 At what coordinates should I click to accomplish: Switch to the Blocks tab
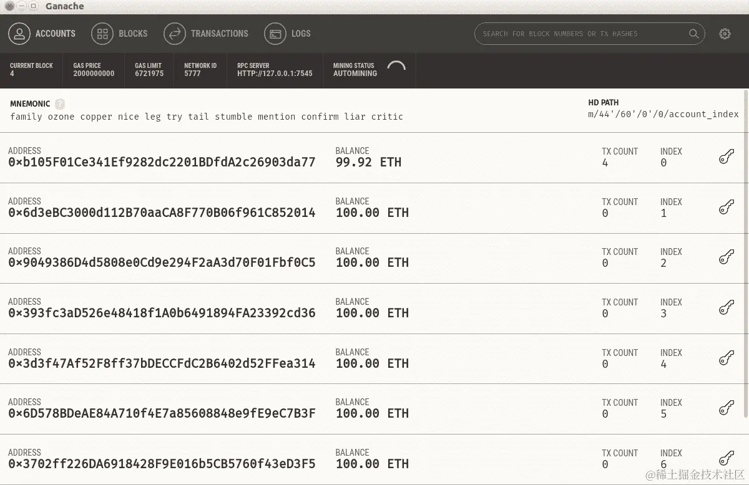(120, 34)
